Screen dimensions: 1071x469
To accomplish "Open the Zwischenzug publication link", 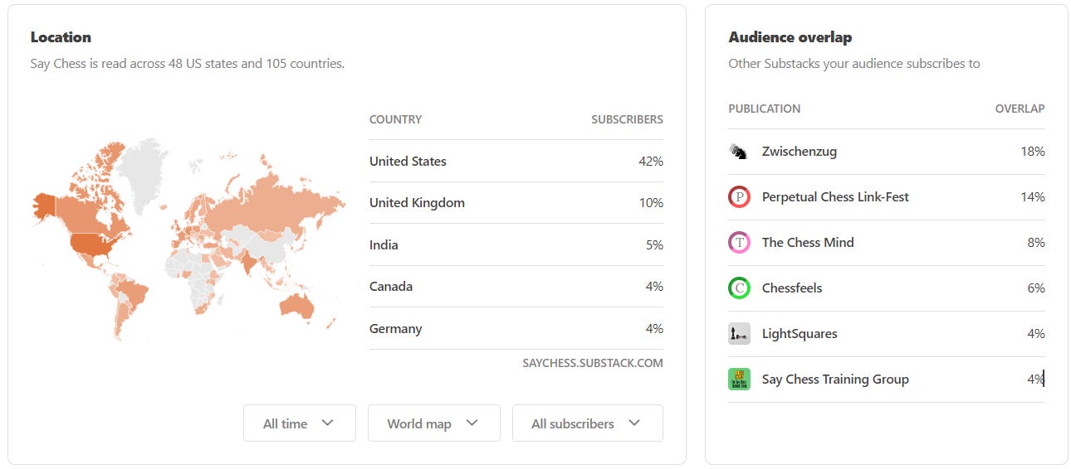I will pyautogui.click(x=800, y=152).
